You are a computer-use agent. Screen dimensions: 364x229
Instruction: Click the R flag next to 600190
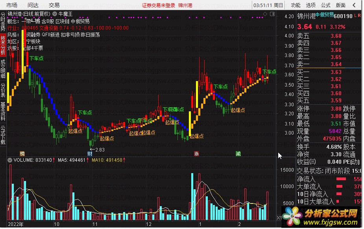[359, 16]
